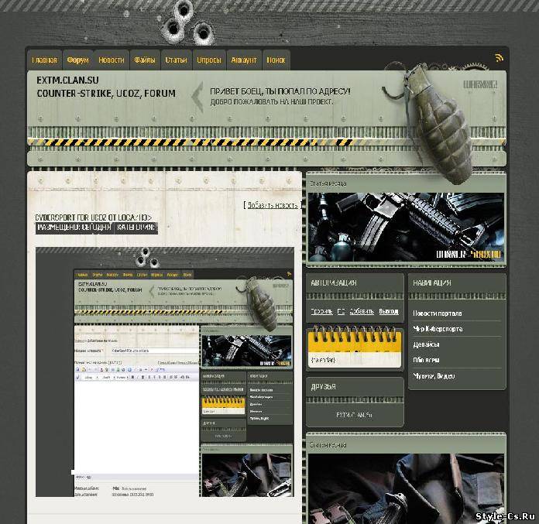Click the 'Добавить новость' link

pos(262,205)
